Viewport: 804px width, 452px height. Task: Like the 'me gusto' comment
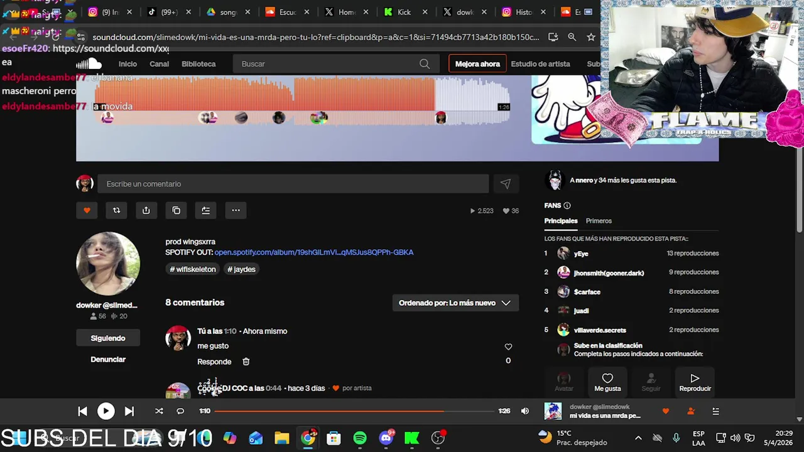(x=508, y=347)
